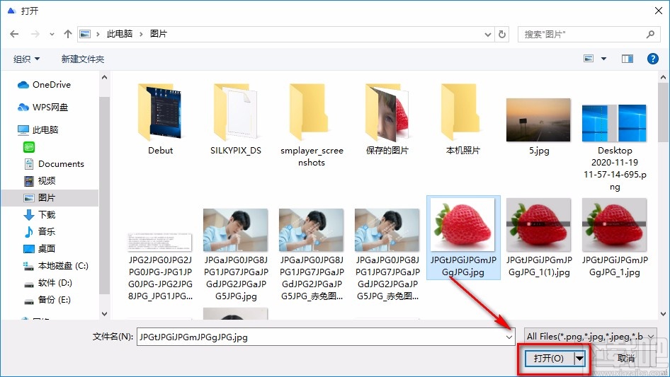This screenshot has width=670, height=377.
Task: Select the 保存的图片 folder
Action: coord(387,120)
